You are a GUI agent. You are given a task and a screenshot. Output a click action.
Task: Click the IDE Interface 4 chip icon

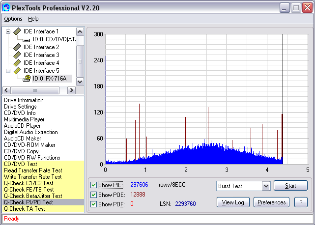tap(17, 63)
